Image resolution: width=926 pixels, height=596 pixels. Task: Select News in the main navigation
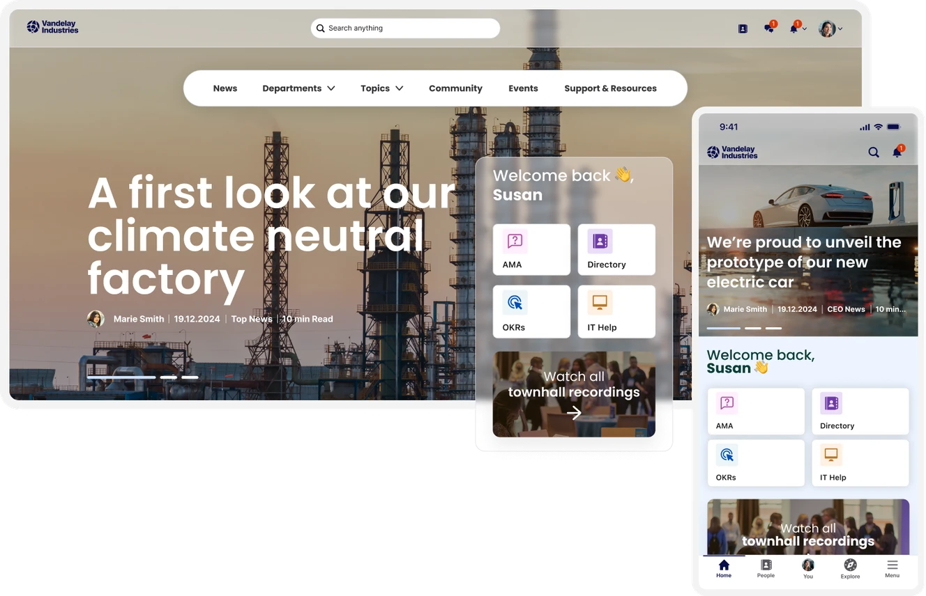coord(225,88)
